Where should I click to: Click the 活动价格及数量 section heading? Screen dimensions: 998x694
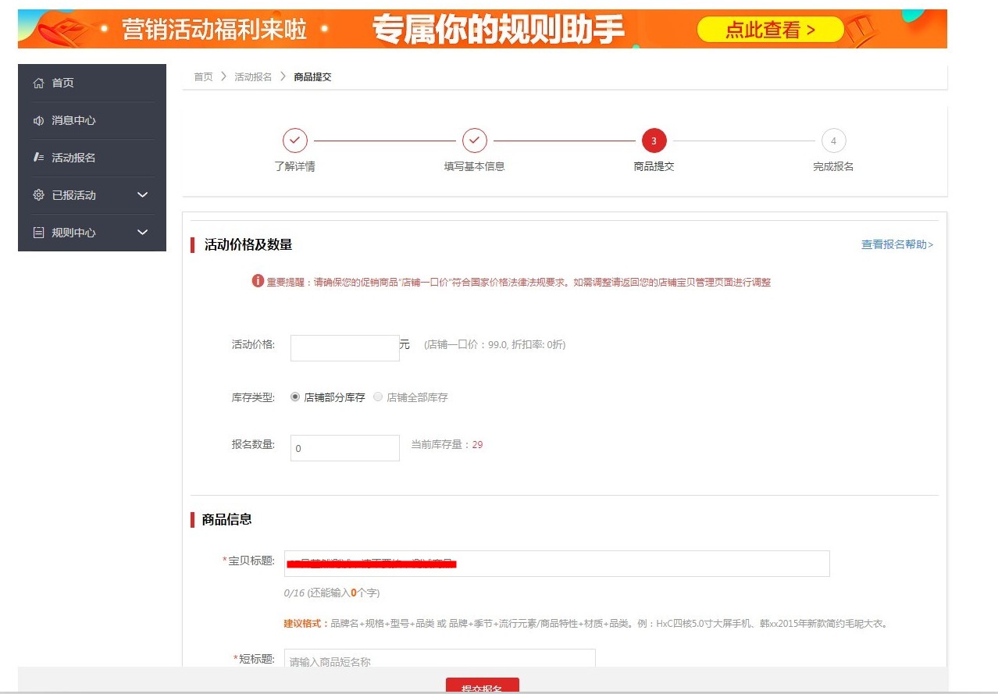[x=248, y=244]
